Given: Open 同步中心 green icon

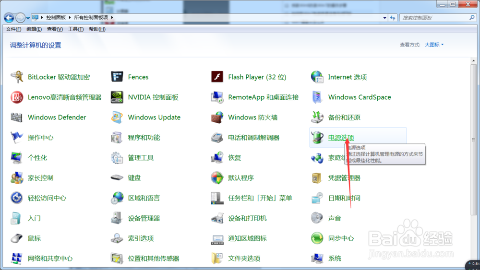Looking at the screenshot, I should [317, 238].
